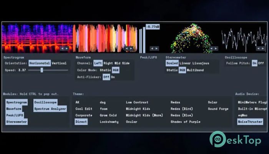Set stereometer color to RGB
Screen dimensions: 269x154
(x=182, y=70)
